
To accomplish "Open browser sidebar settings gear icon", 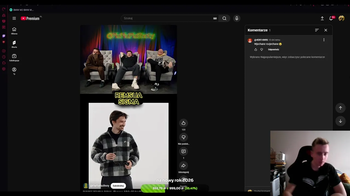I will [x=4, y=69].
